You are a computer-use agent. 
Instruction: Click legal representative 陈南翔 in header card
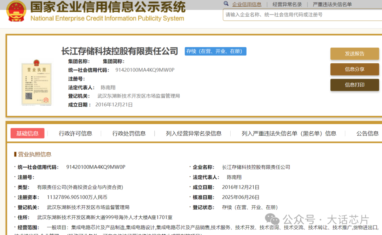coord(108,87)
